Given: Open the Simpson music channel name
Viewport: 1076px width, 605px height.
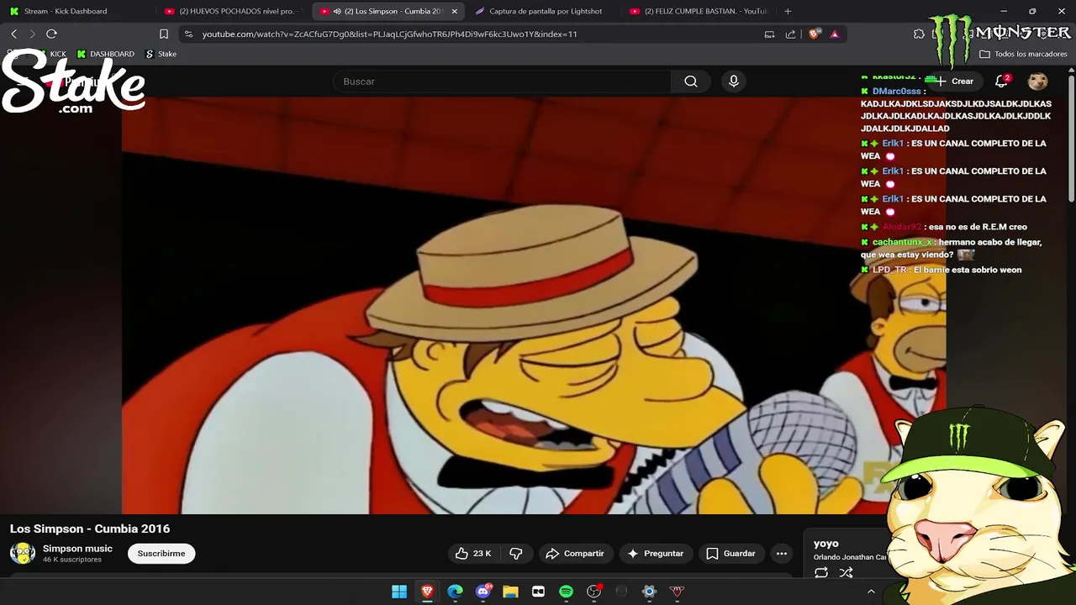Looking at the screenshot, I should [x=77, y=549].
